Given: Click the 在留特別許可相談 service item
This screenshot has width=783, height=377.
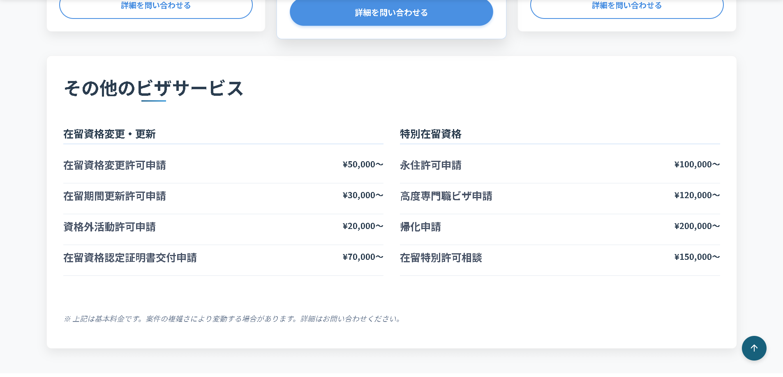Looking at the screenshot, I should click(441, 258).
